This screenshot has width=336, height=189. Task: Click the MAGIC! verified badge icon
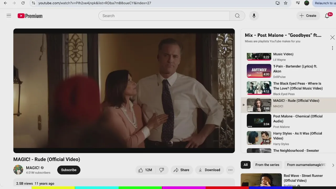tap(42, 168)
